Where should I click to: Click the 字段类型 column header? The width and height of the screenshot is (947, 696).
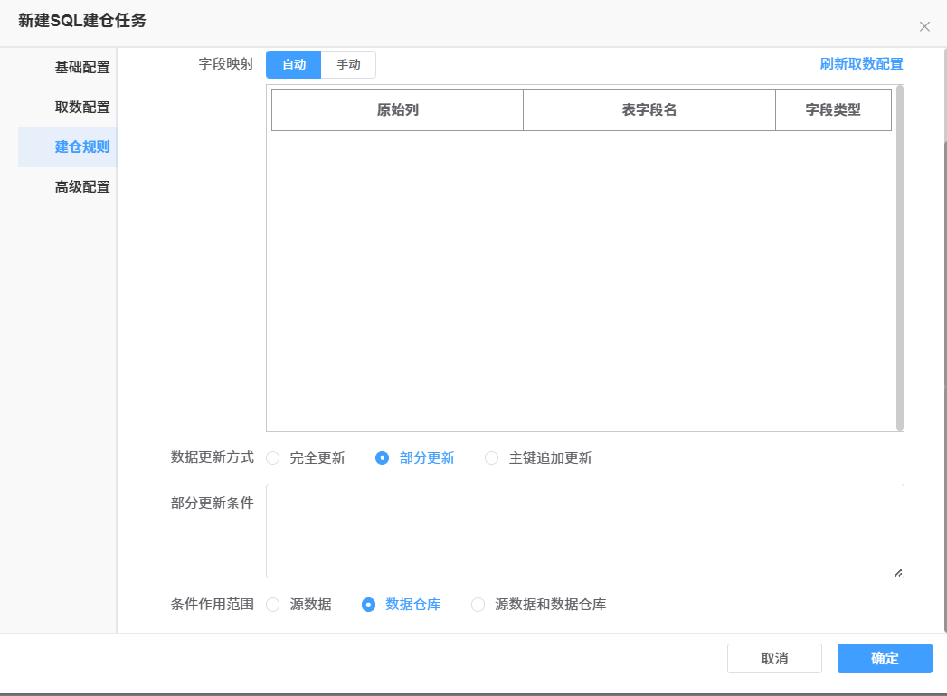[x=832, y=110]
